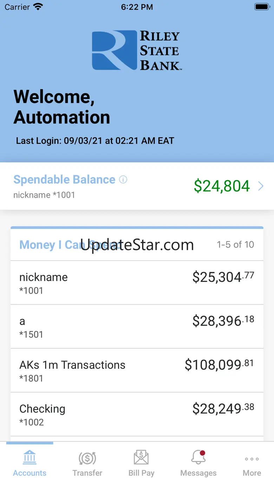Open the nickname *1001 account row
Image resolution: width=274 pixels, height=487 pixels.
click(137, 283)
